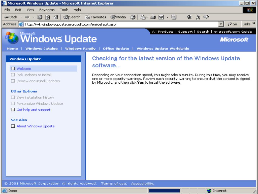Click the Internet zone status text
258x194 pixels.
point(220,191)
